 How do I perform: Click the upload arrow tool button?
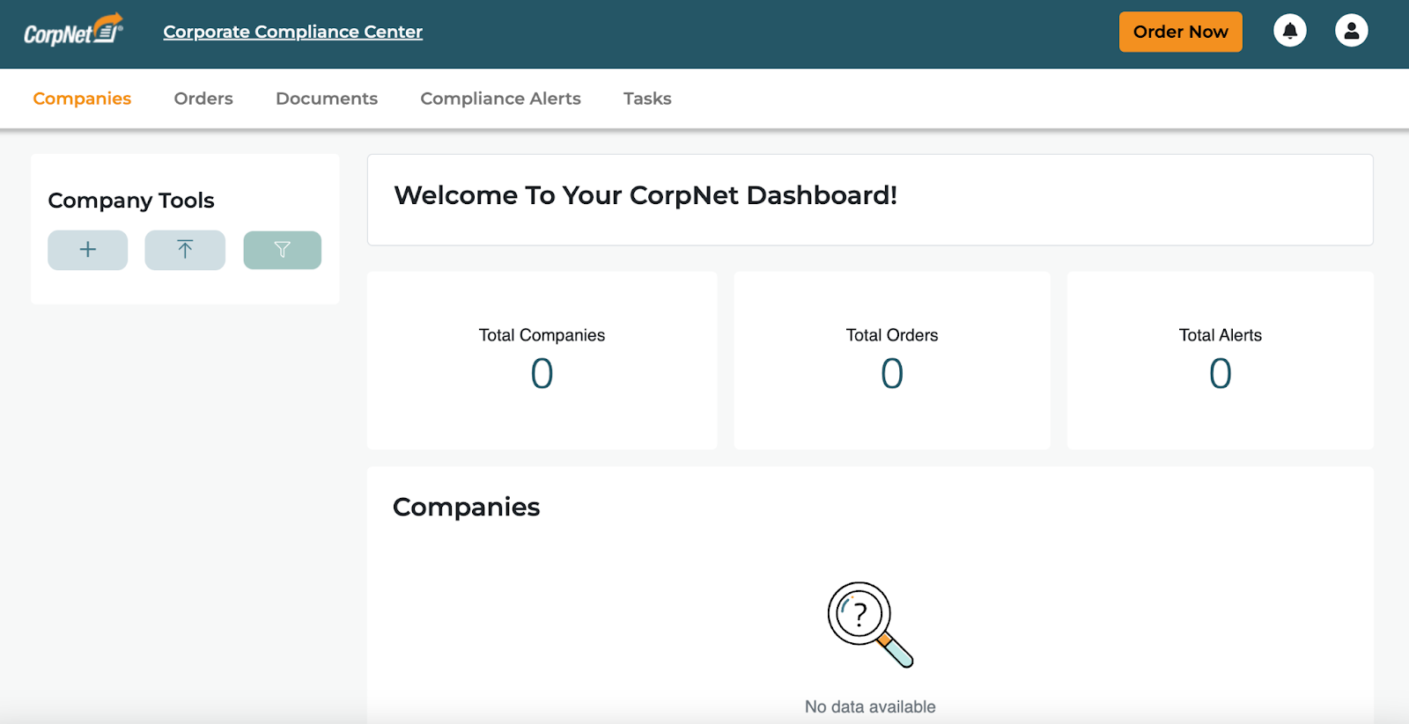tap(185, 250)
